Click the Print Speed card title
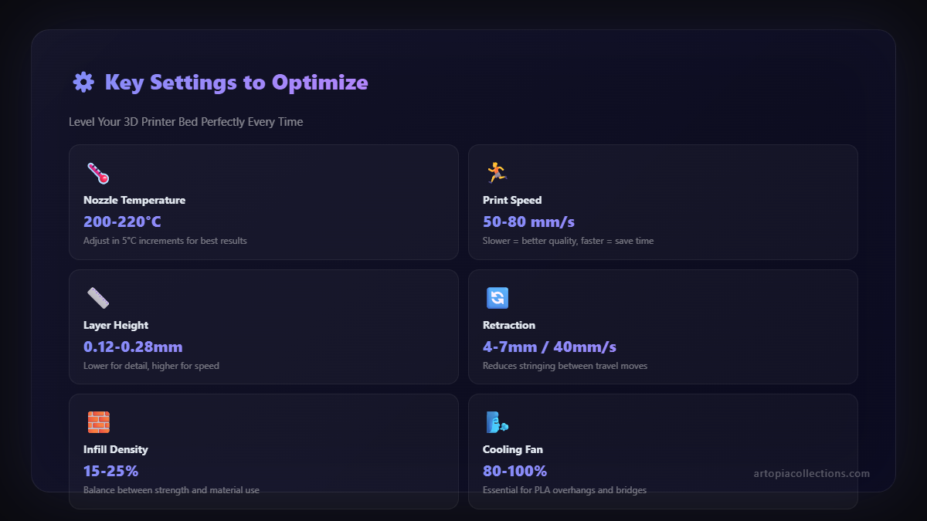 (x=512, y=200)
